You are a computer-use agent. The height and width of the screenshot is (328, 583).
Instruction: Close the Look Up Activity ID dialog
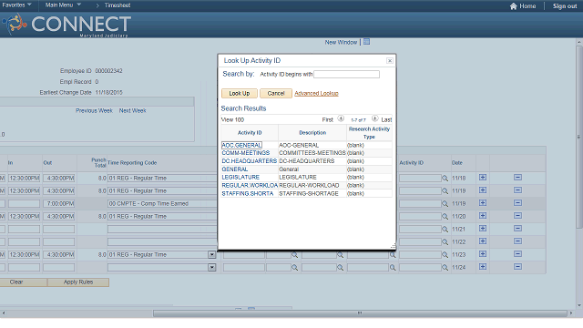(x=389, y=61)
